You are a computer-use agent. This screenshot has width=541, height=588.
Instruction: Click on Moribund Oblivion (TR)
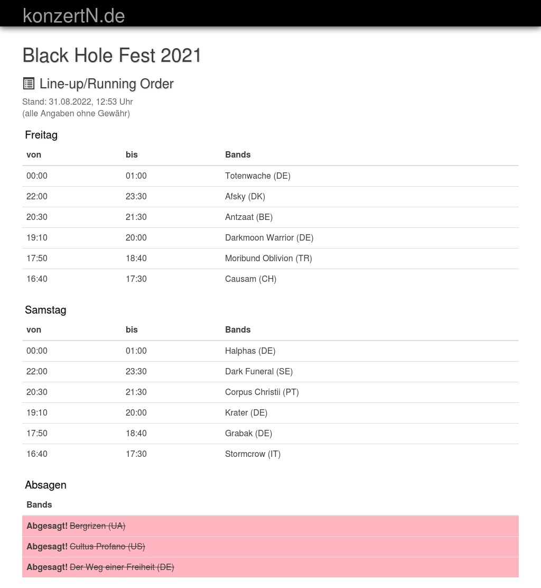point(268,258)
